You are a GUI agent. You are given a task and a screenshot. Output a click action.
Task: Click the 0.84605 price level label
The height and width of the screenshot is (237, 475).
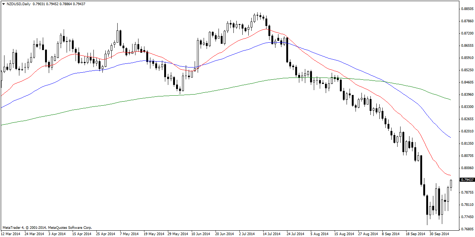467,82
